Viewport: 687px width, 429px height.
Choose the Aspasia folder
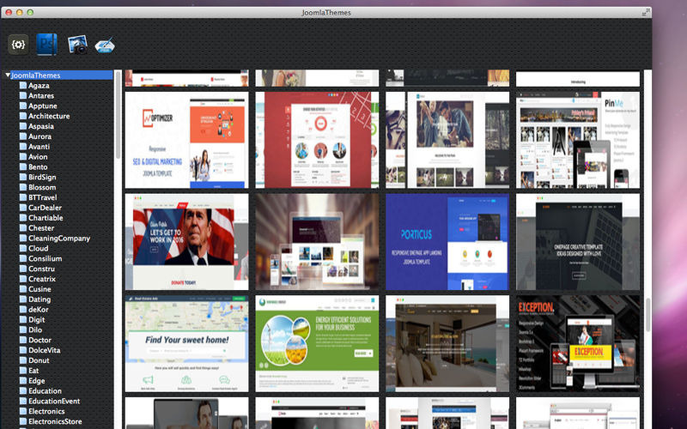tap(41, 126)
